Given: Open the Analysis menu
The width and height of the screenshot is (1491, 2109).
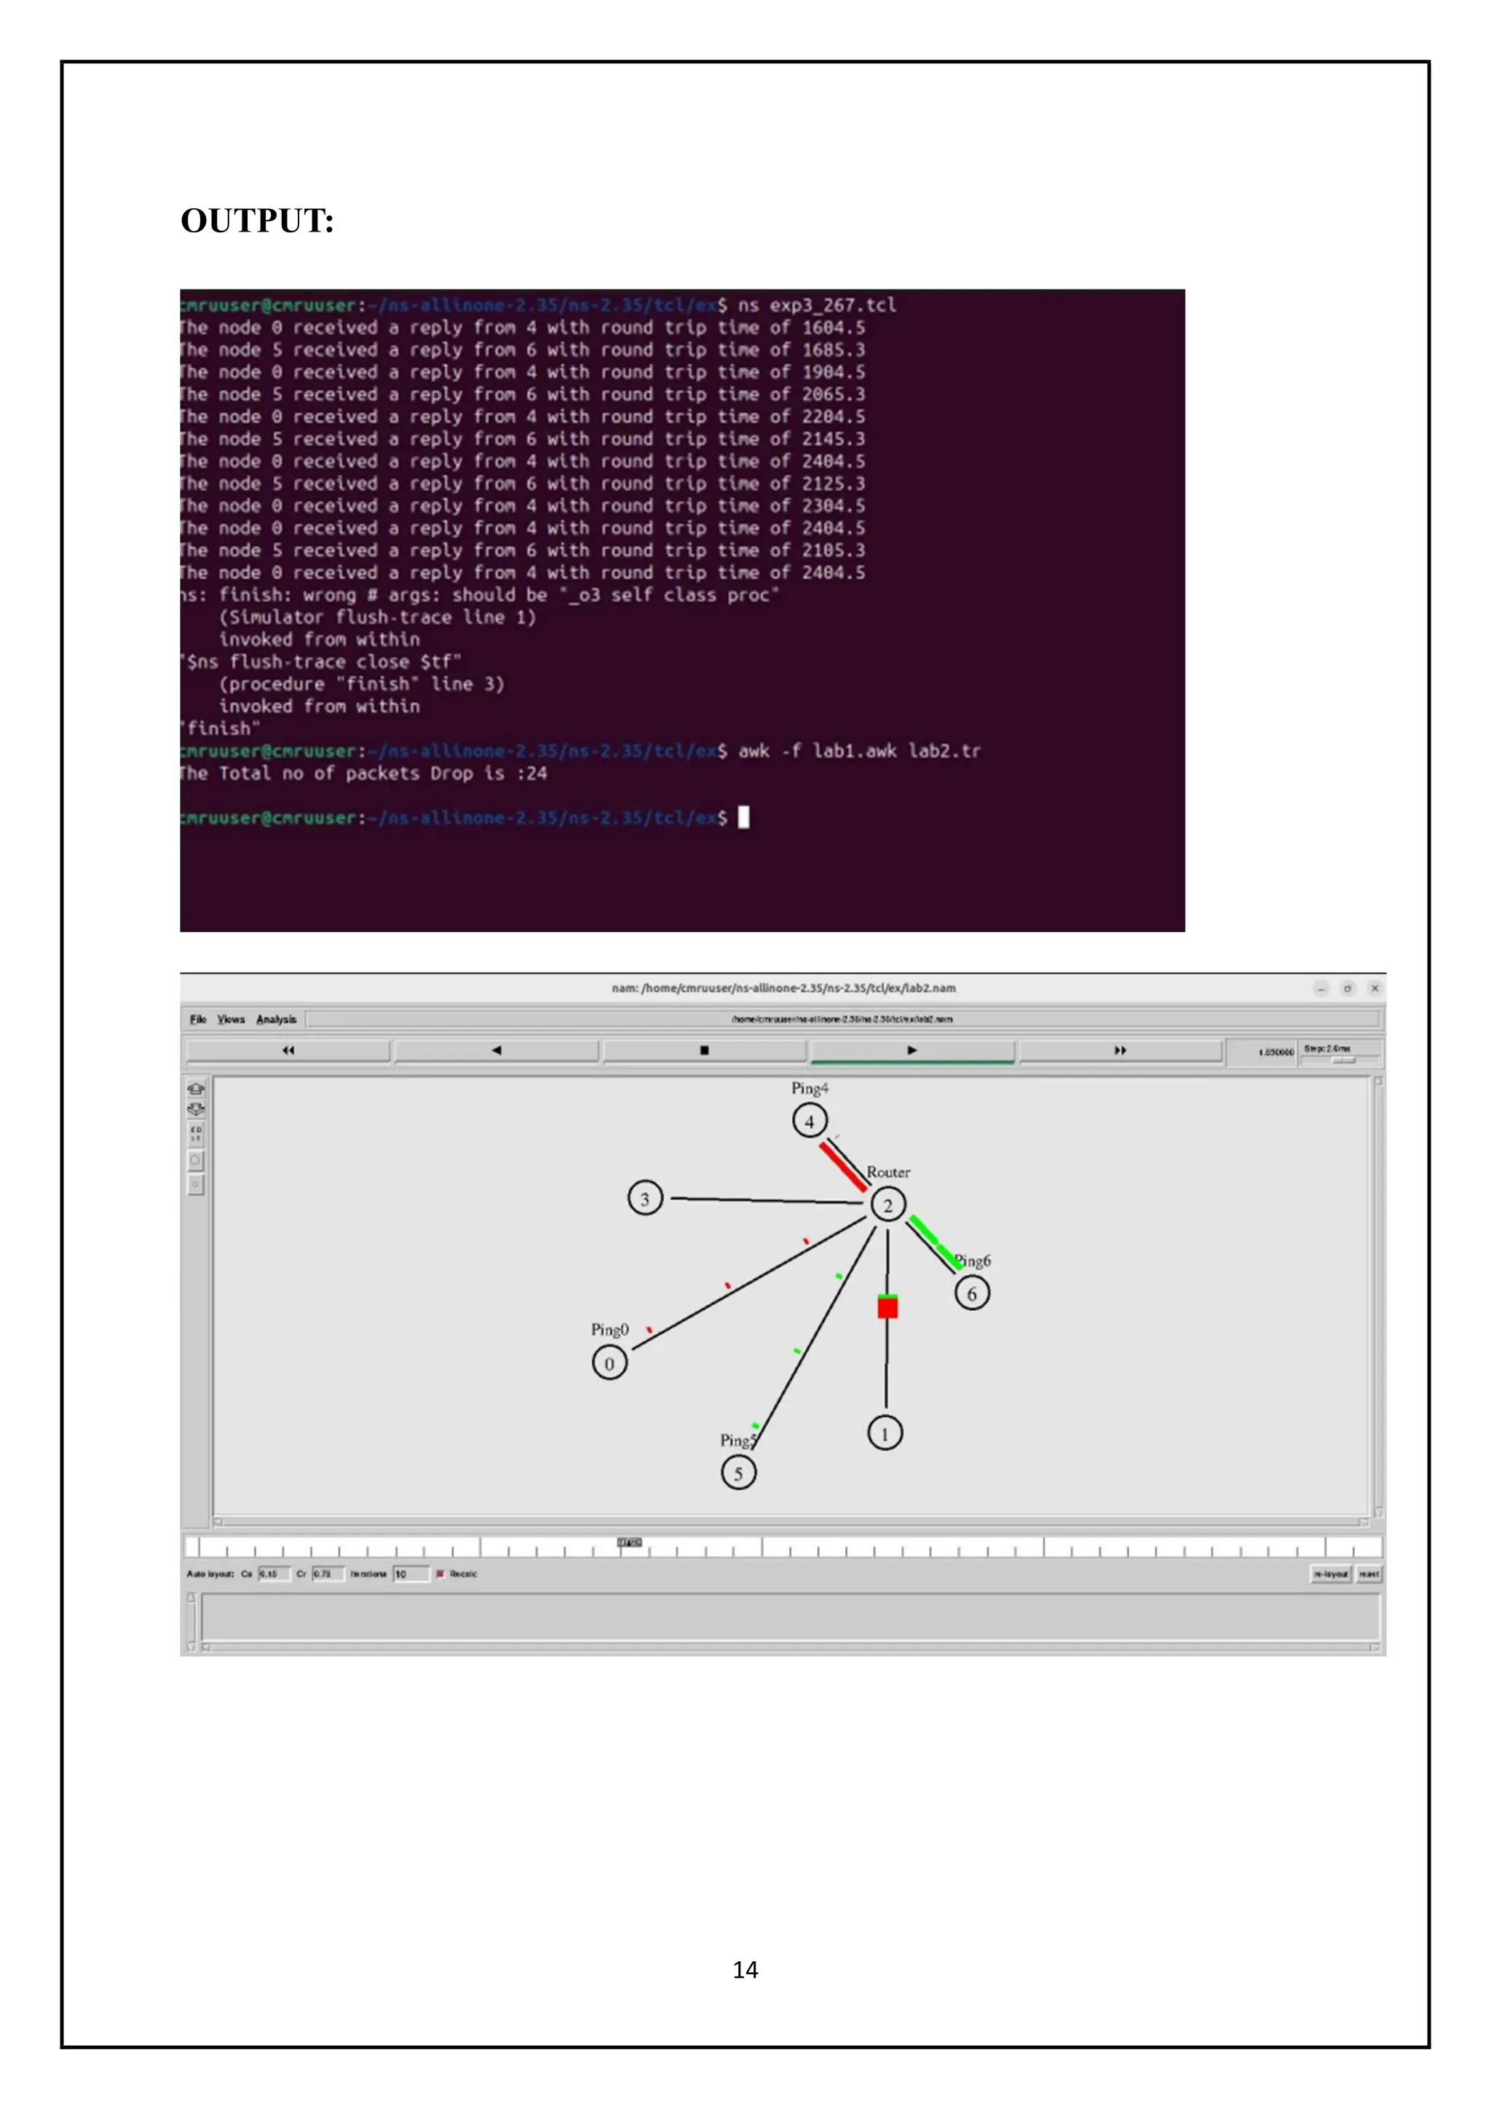Looking at the screenshot, I should (277, 1020).
